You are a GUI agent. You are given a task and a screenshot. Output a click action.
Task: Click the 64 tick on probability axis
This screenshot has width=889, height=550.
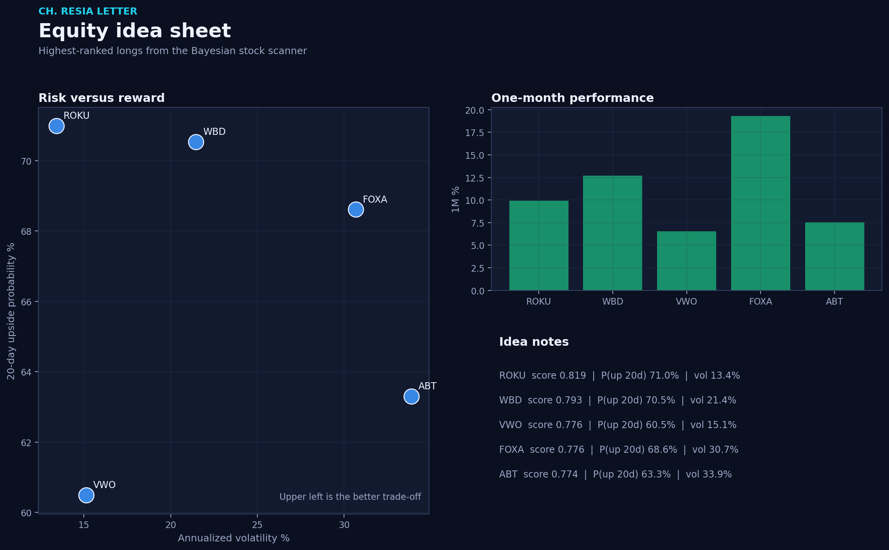(x=26, y=372)
